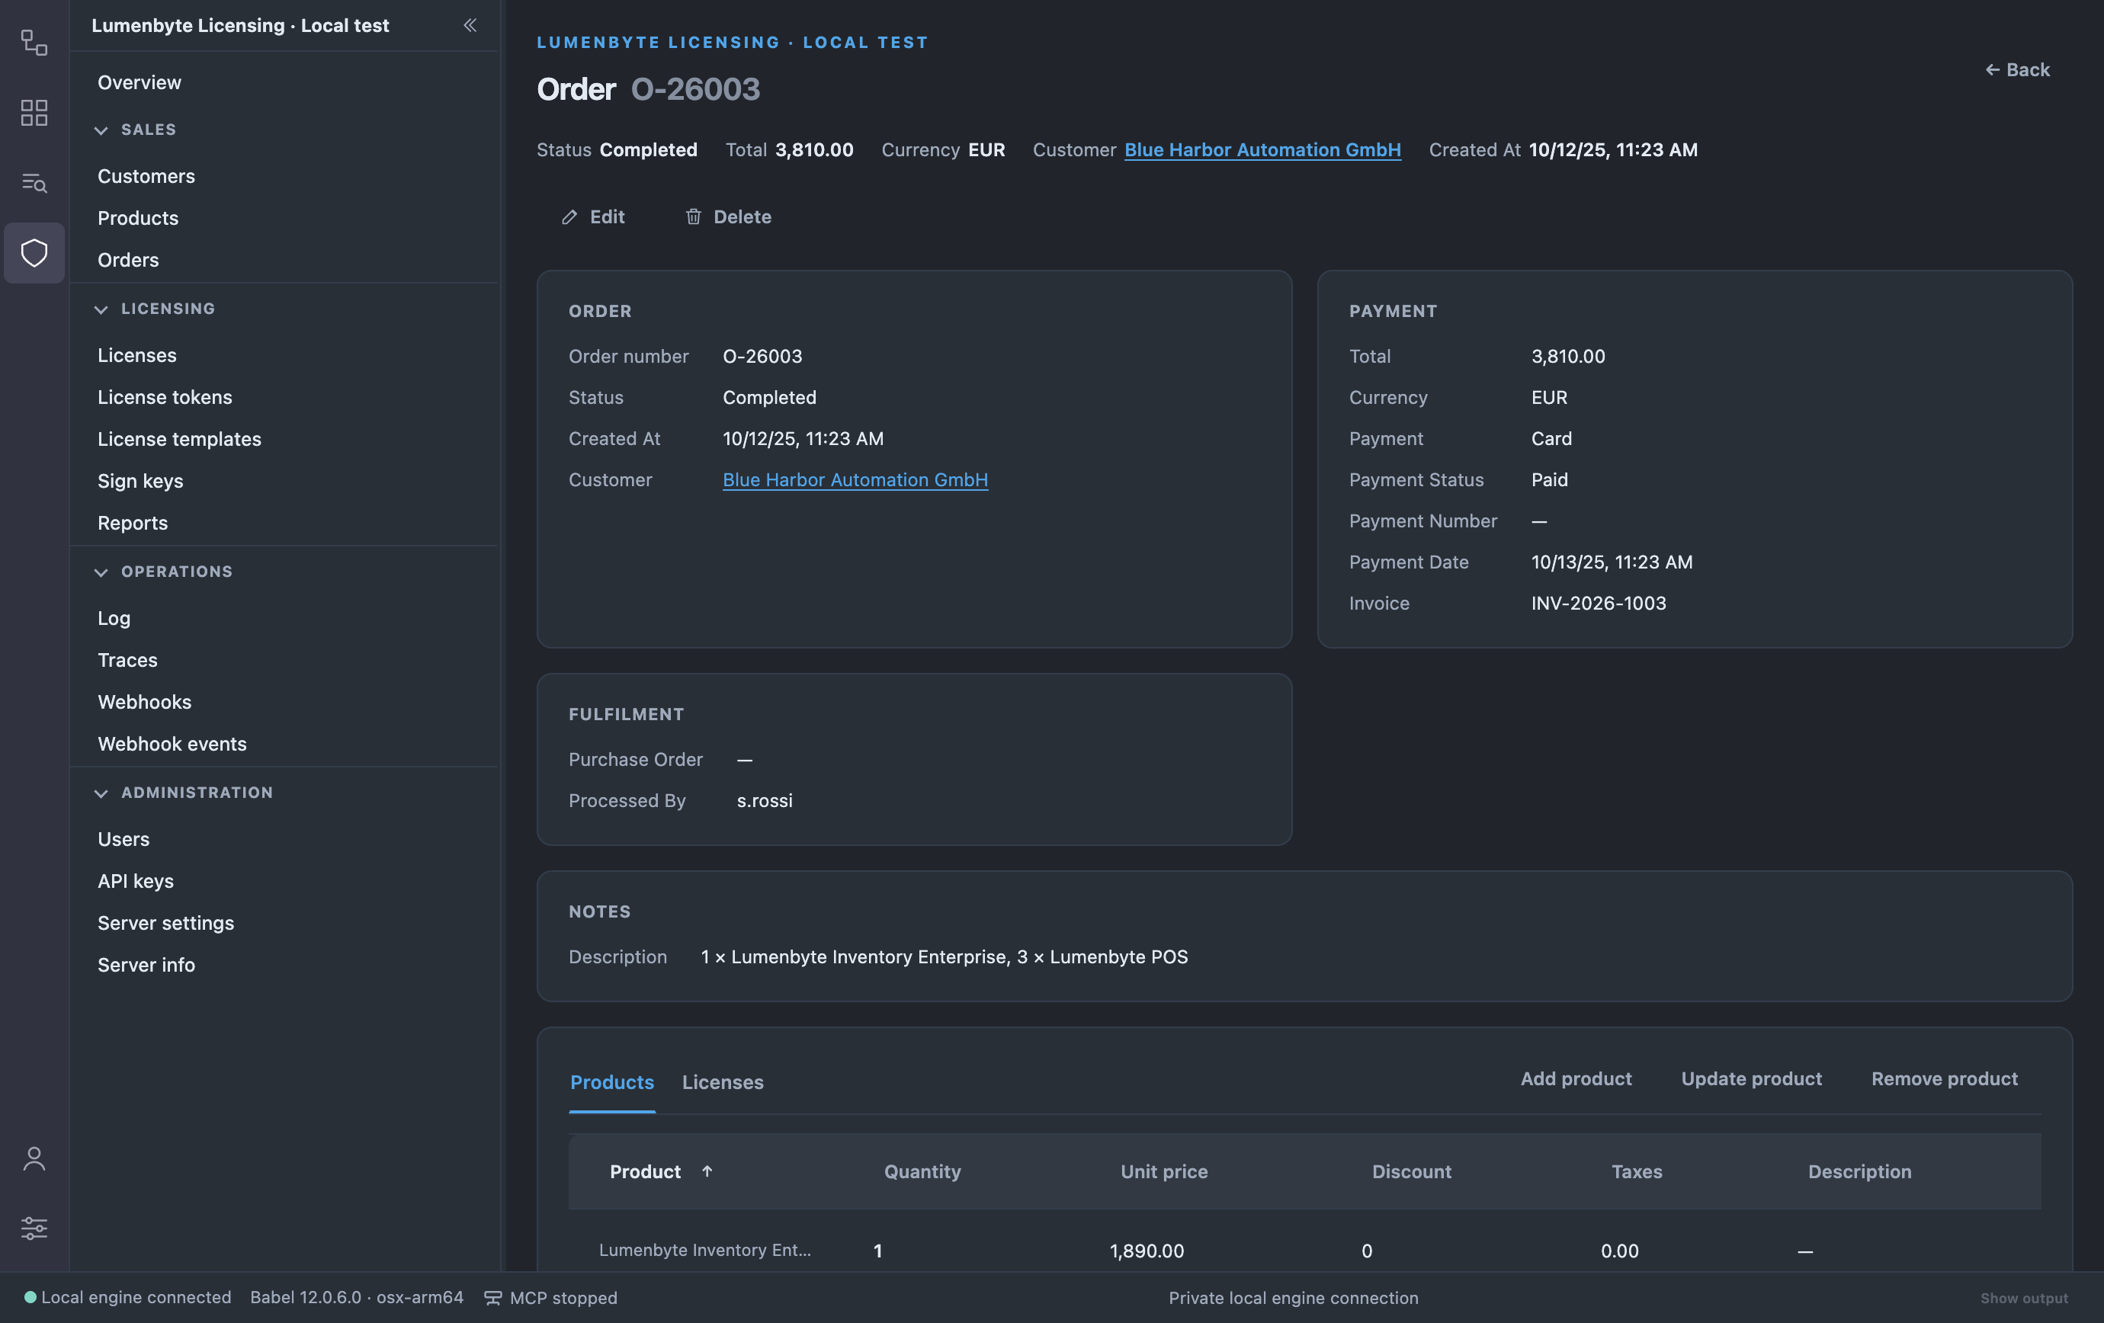Click the Payment Date value 10/13/25, 11:23 AM
The image size is (2104, 1323).
click(x=1612, y=562)
